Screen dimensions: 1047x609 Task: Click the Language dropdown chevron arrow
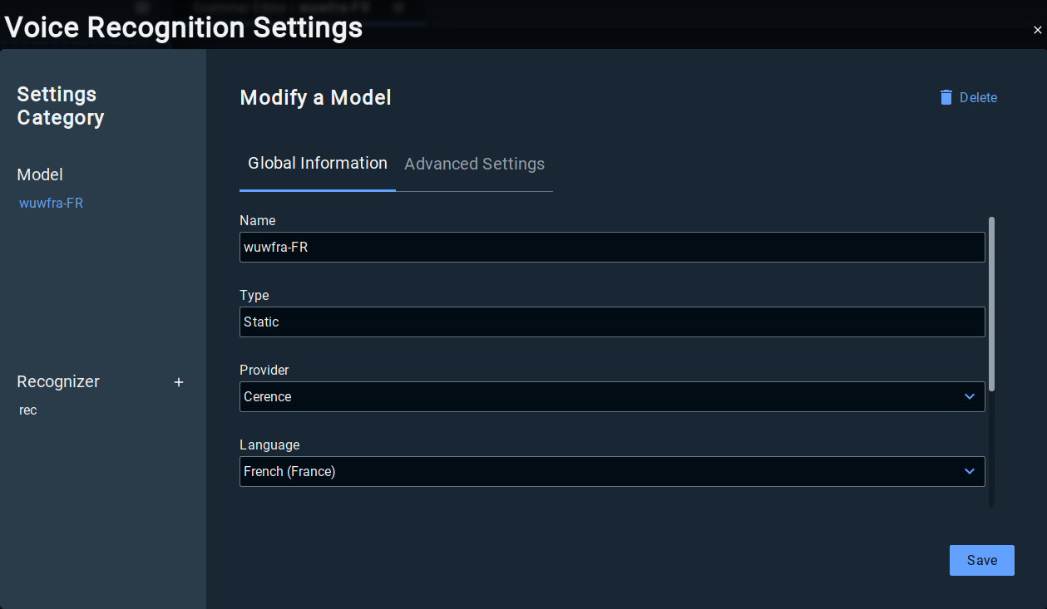tap(969, 471)
